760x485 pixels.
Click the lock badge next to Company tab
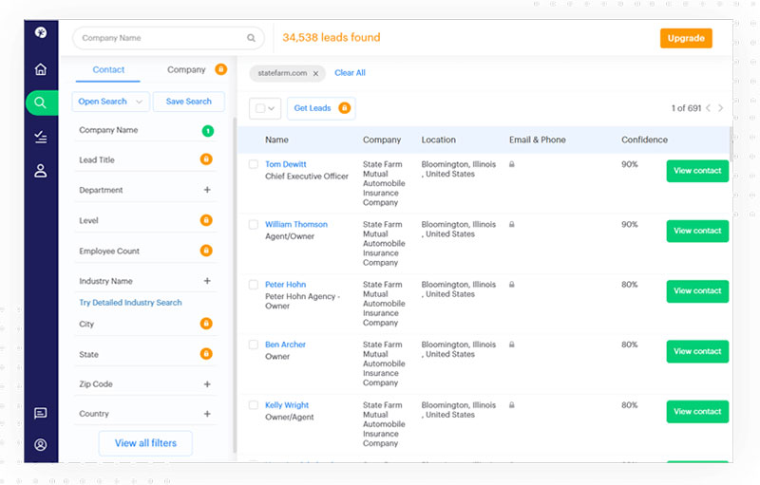[x=221, y=69]
